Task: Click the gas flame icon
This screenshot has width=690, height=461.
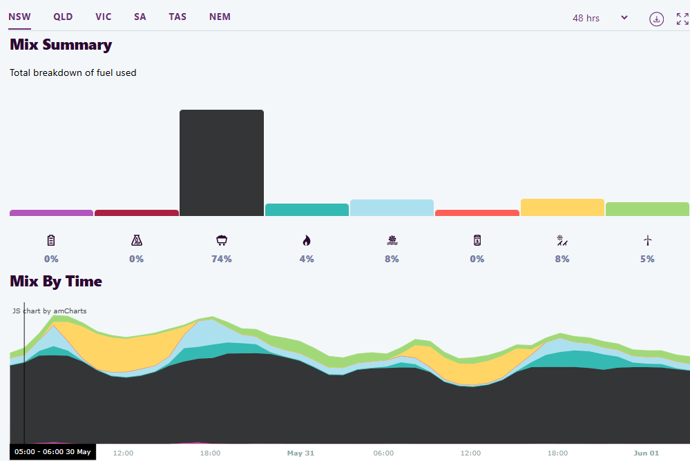Action: 307,240
